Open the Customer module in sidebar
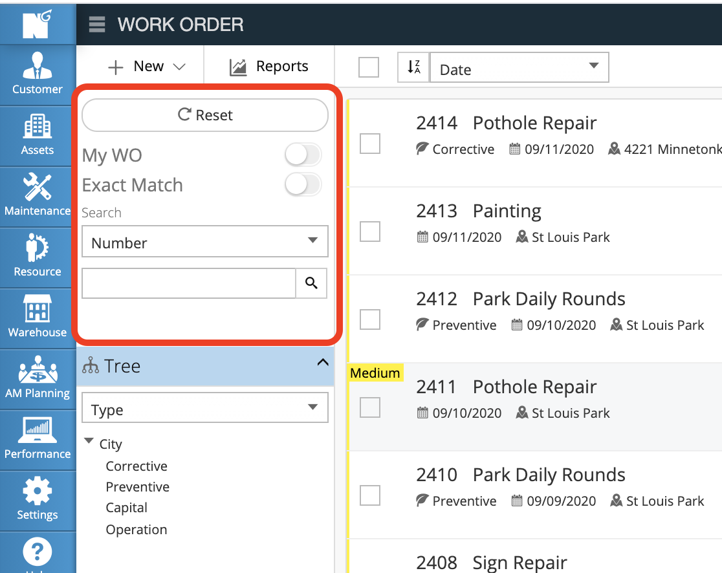Image resolution: width=722 pixels, height=573 pixels. 38,73
